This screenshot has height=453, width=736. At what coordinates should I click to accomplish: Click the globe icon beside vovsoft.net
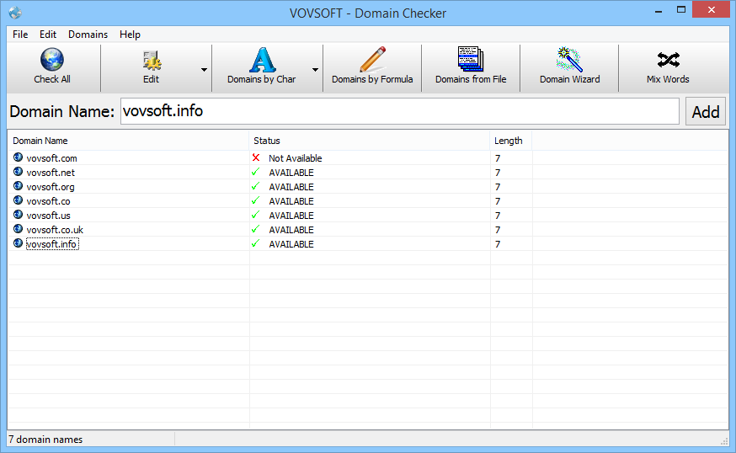[18, 172]
